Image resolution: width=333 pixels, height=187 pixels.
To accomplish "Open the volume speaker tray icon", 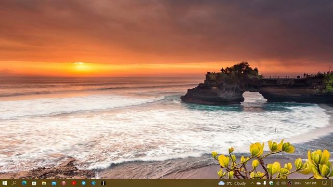I will [x=284, y=183].
